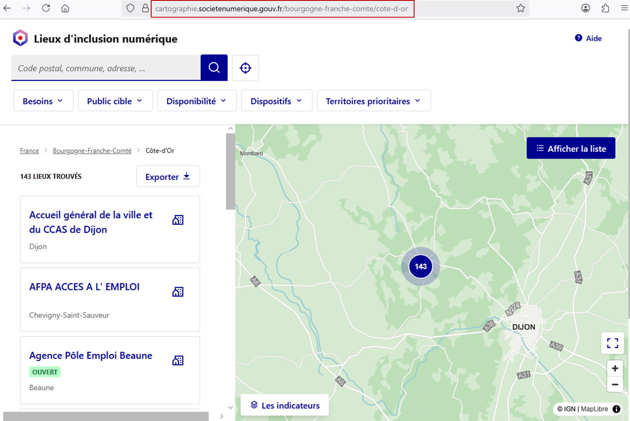Show results with Afficher la liste
The image size is (630, 421).
point(571,148)
